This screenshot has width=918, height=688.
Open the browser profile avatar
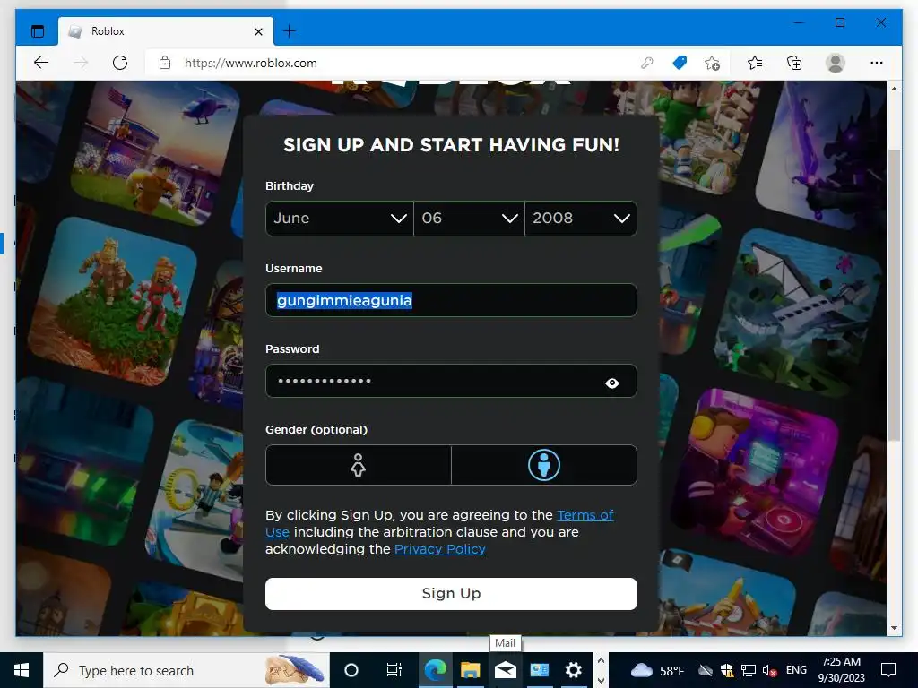click(x=836, y=63)
